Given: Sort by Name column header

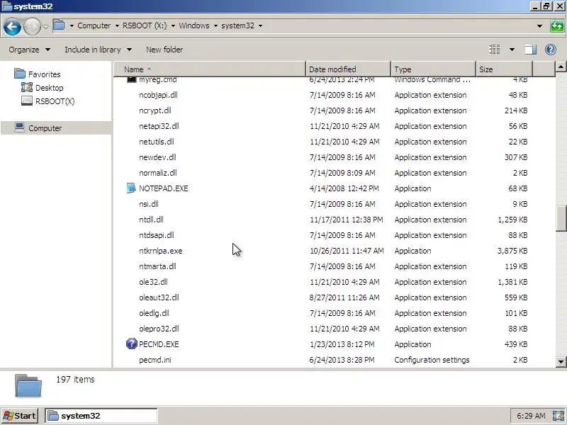Looking at the screenshot, I should tap(210, 69).
